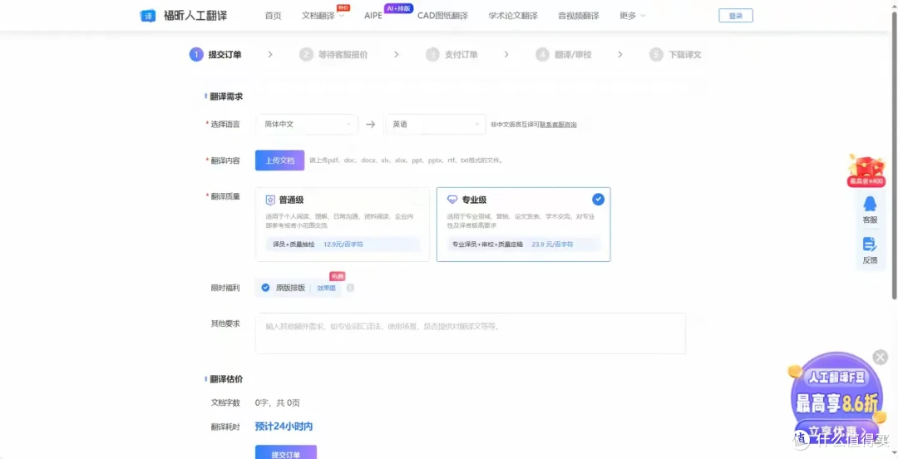
Task: Open the 简体中文 source language dropdown
Action: (306, 125)
